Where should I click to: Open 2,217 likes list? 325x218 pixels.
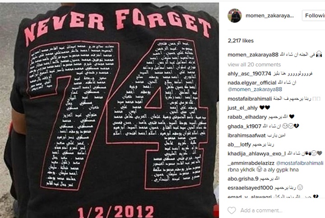click(x=241, y=41)
